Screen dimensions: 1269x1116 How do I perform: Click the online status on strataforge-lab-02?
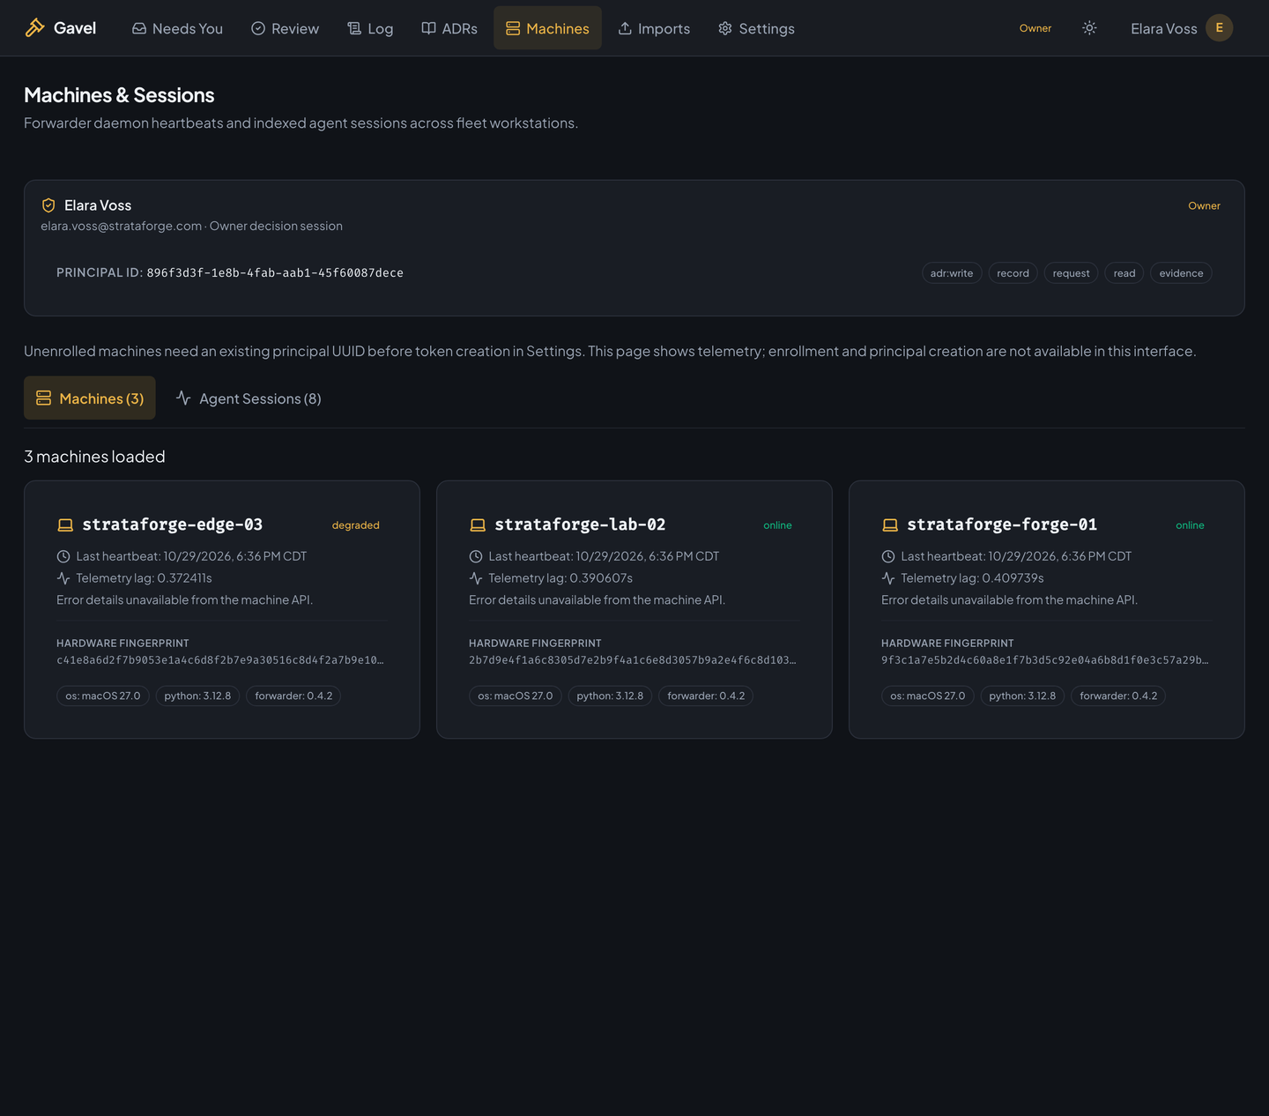point(777,525)
